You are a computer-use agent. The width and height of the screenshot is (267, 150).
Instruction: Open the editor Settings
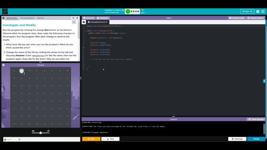click(237, 139)
